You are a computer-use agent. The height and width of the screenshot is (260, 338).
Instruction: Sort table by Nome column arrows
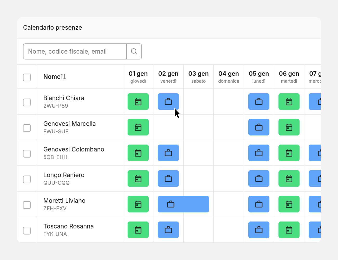(x=63, y=77)
